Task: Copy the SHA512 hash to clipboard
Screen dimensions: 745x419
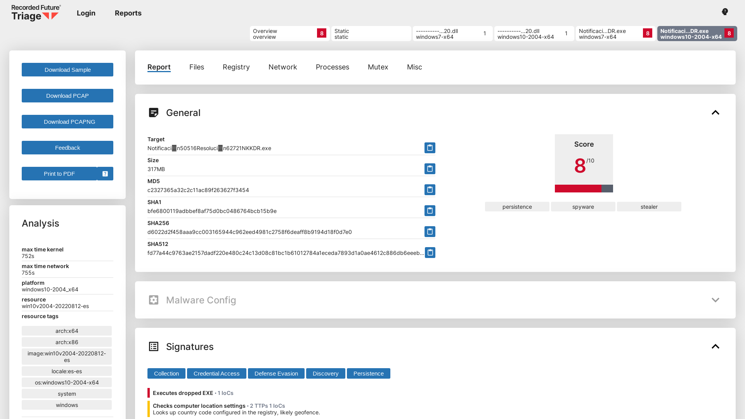Action: click(430, 253)
